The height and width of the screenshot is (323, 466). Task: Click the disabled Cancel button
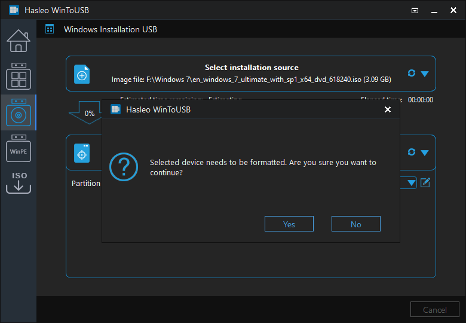[435, 310]
